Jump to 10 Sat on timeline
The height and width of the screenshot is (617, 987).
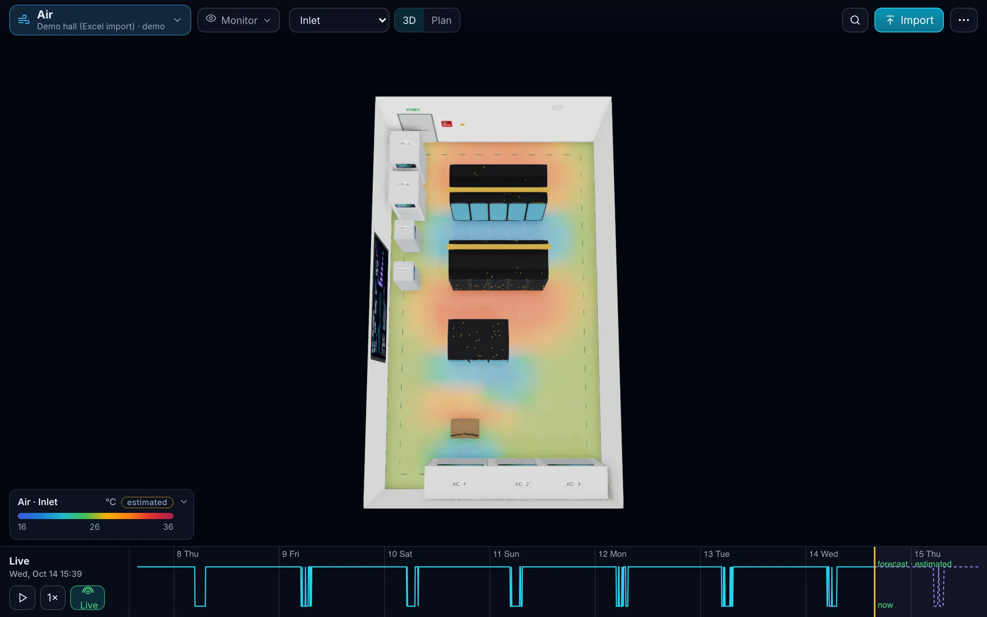click(400, 554)
